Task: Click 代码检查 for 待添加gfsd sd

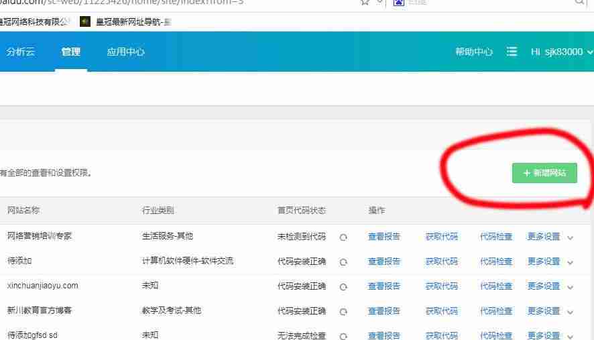Action: 496,335
